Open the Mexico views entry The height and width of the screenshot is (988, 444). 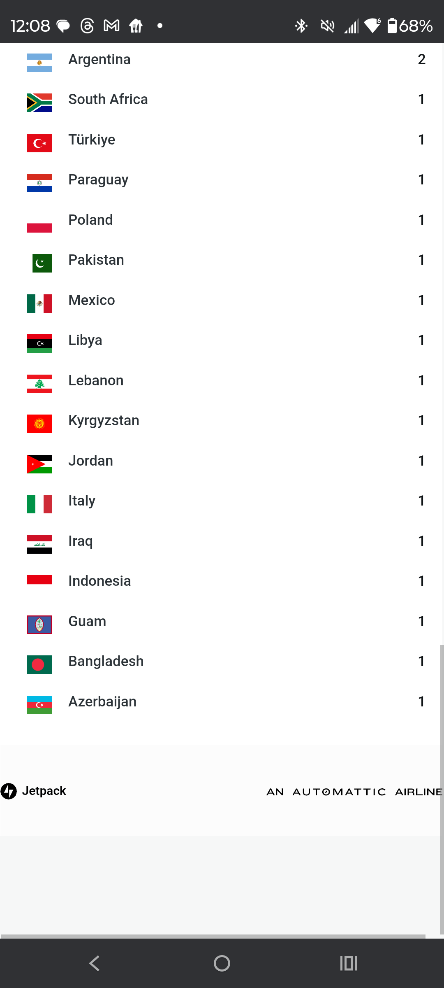point(222,301)
